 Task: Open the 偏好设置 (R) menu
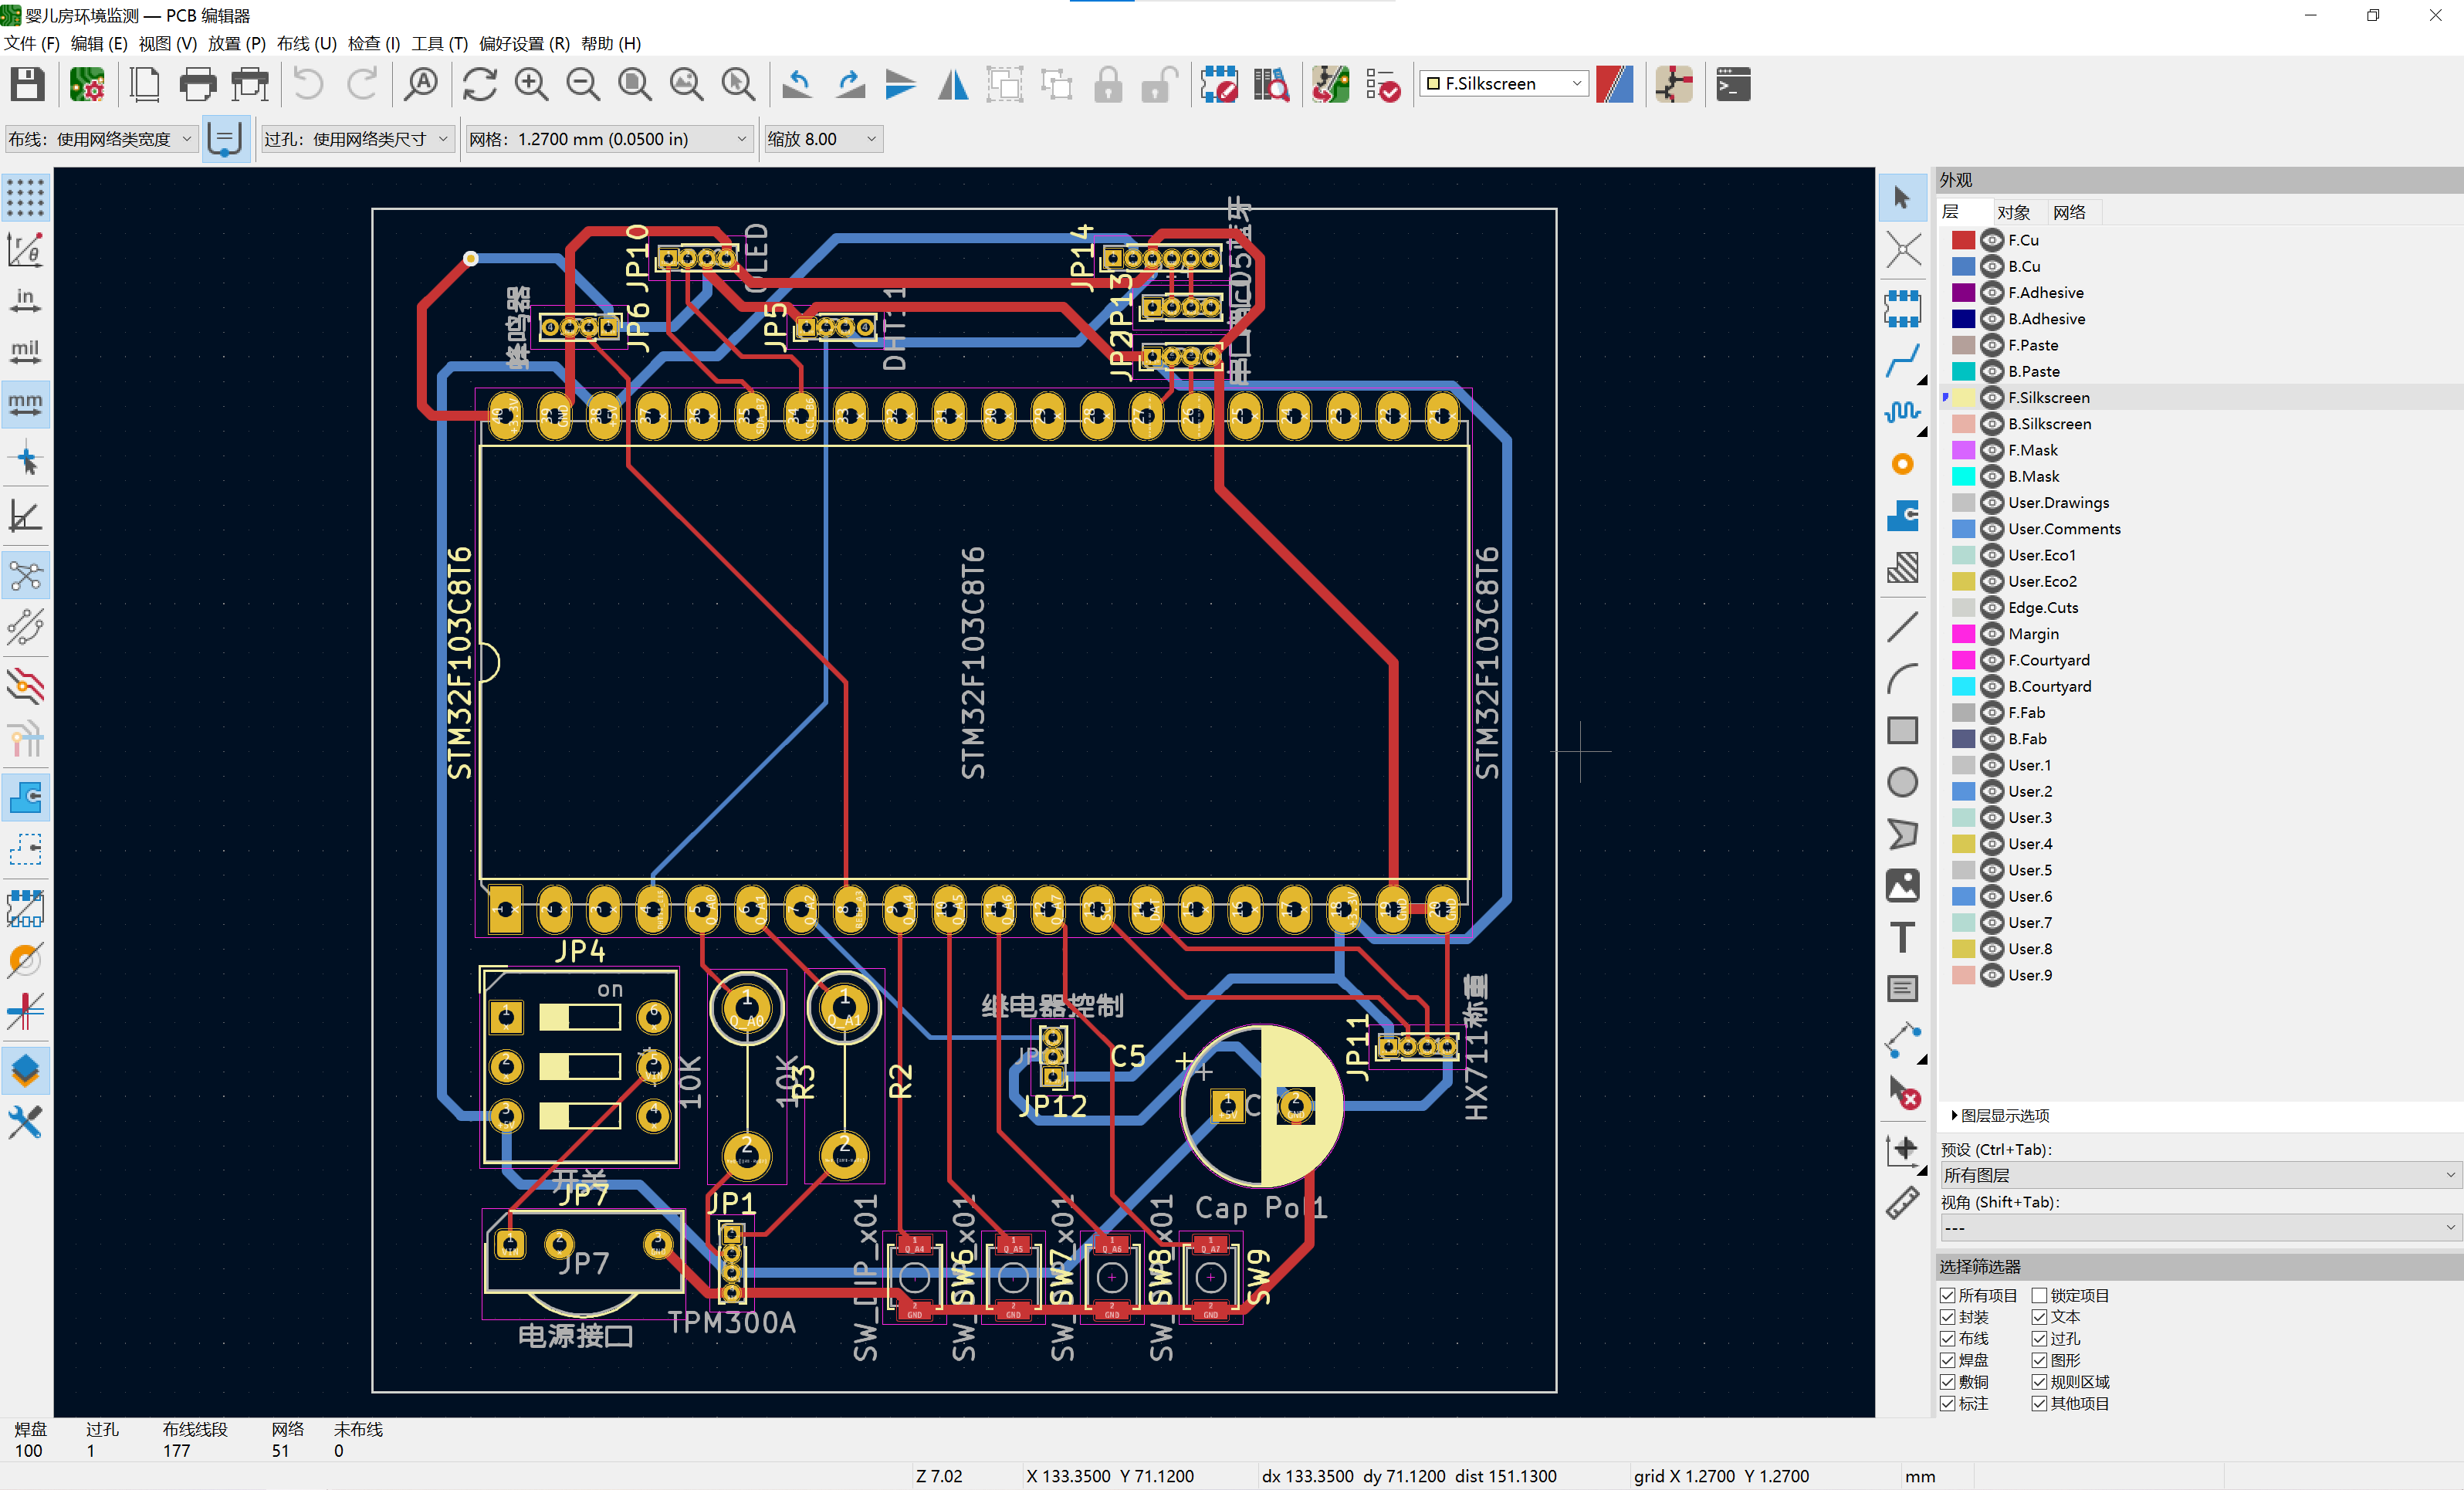pyautogui.click(x=524, y=43)
